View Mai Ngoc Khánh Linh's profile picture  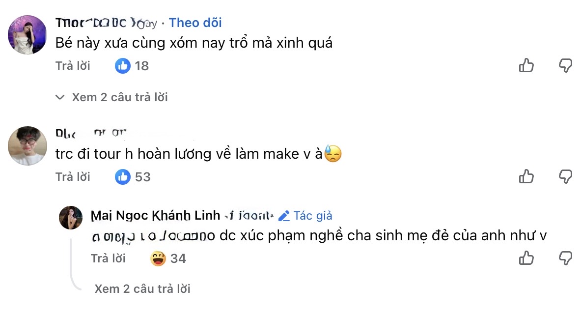pyautogui.click(x=71, y=217)
